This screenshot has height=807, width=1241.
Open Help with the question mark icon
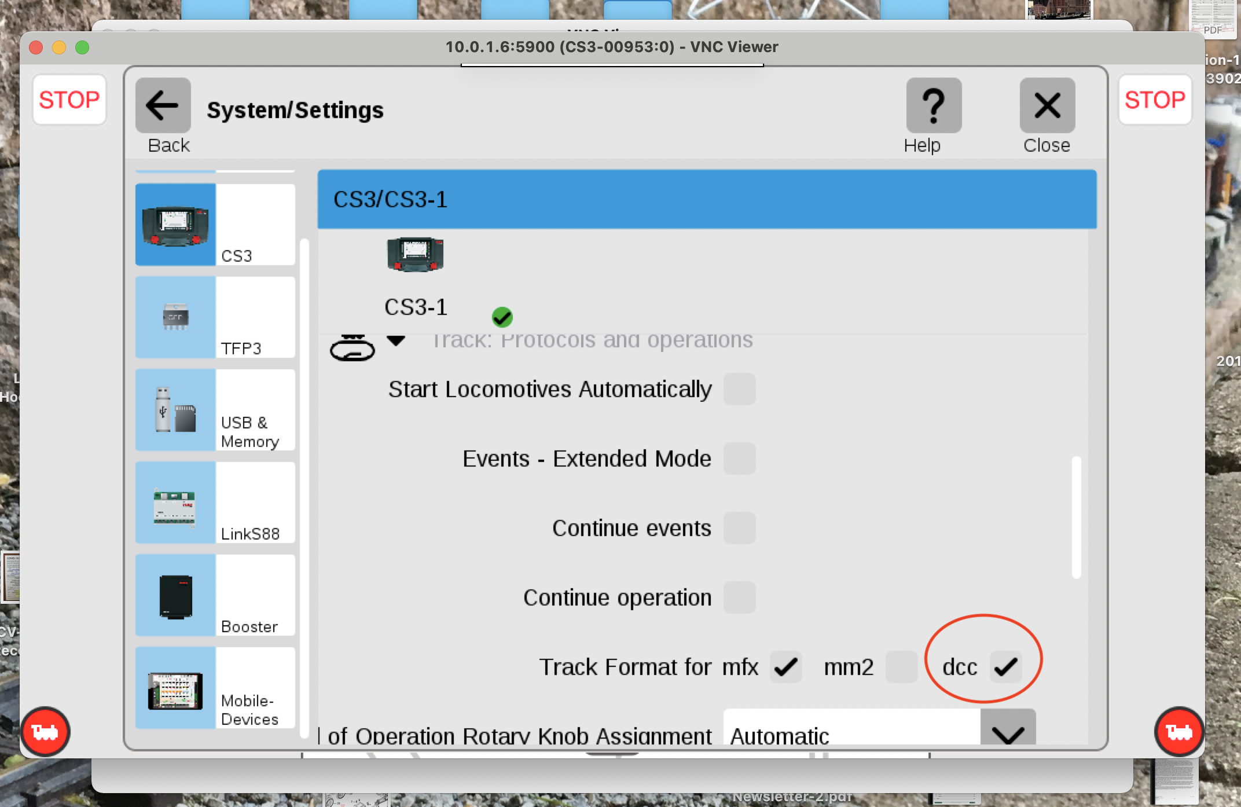(934, 105)
